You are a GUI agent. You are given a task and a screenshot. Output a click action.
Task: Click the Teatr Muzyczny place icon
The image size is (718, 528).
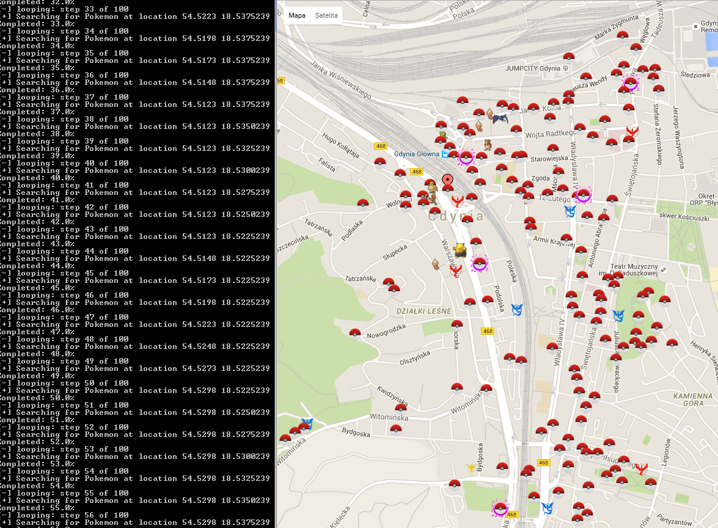[x=662, y=269]
